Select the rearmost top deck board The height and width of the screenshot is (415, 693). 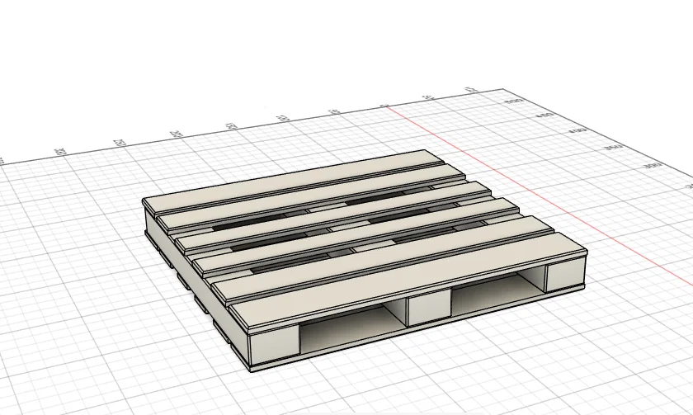click(x=293, y=182)
